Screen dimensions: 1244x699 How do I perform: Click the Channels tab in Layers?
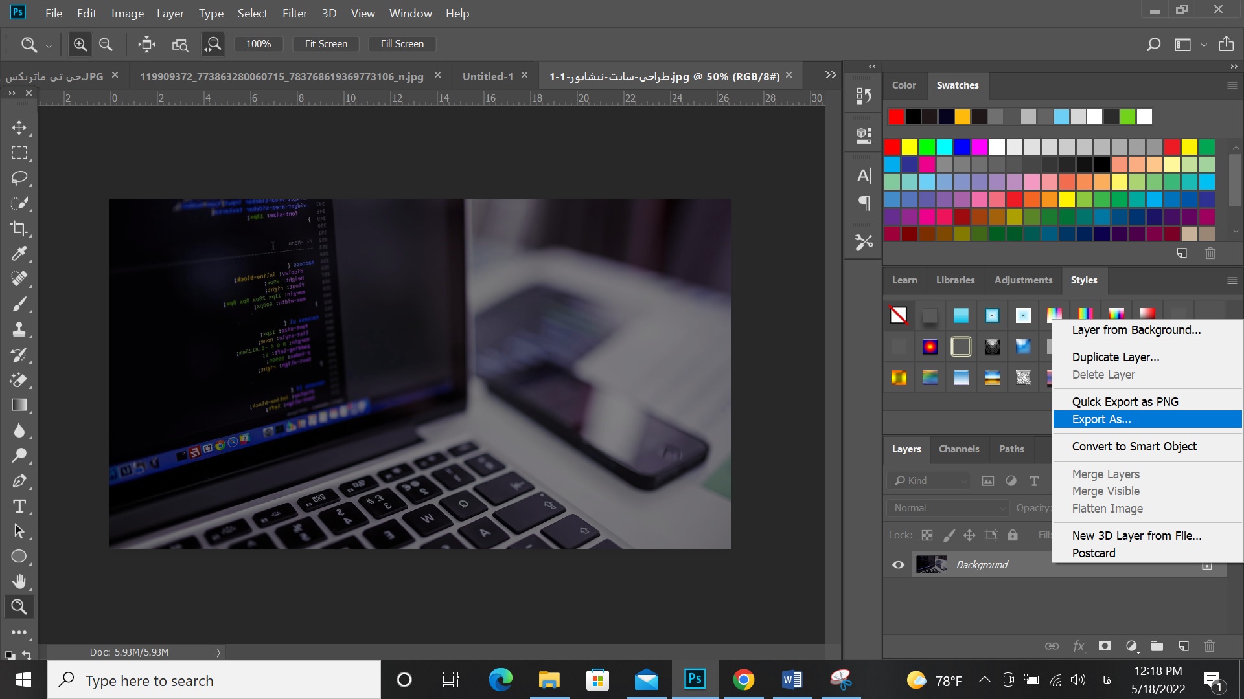point(959,448)
